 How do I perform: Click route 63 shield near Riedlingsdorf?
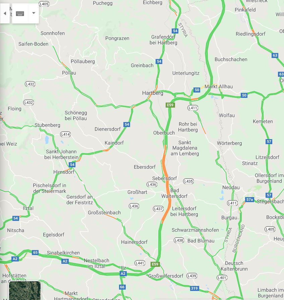click(x=275, y=55)
